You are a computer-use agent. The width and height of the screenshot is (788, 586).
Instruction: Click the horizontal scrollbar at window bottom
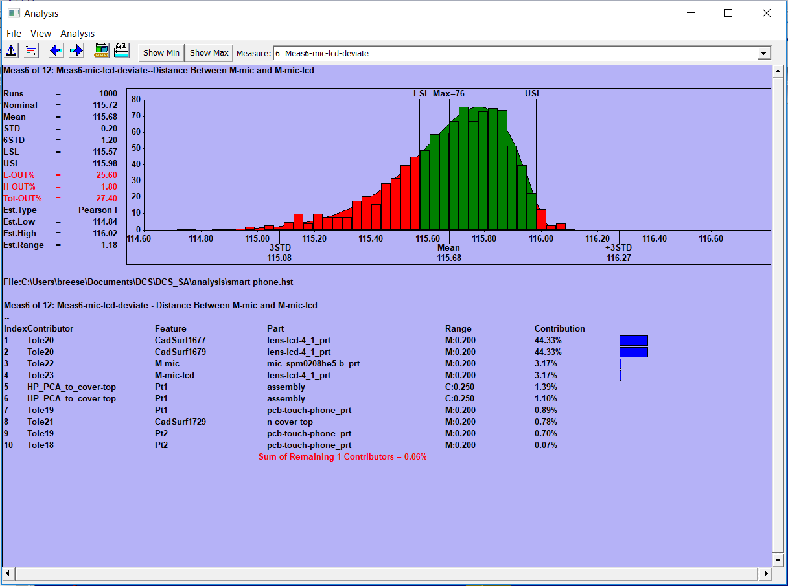389,574
